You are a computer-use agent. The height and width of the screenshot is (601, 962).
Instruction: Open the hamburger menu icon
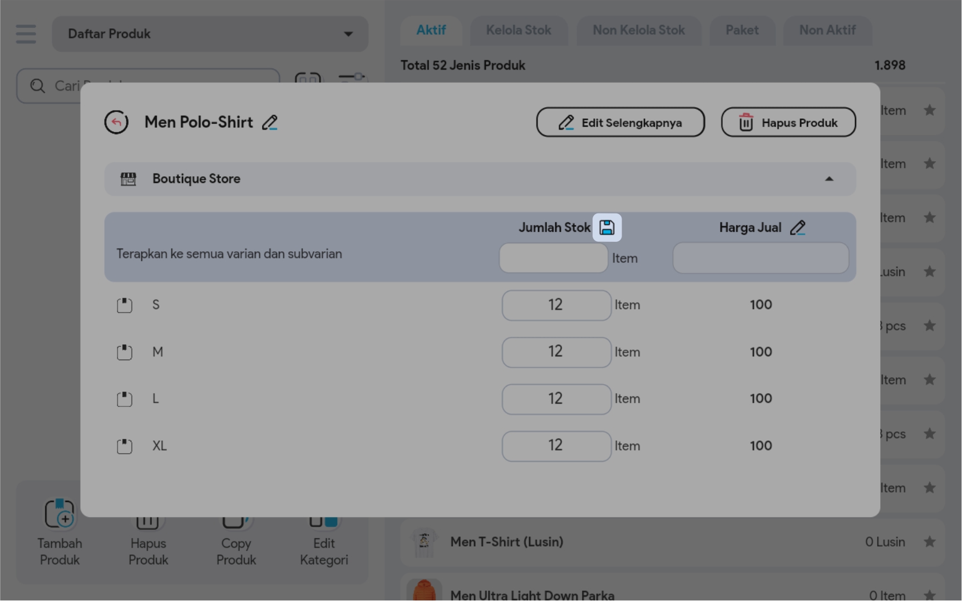coord(26,34)
